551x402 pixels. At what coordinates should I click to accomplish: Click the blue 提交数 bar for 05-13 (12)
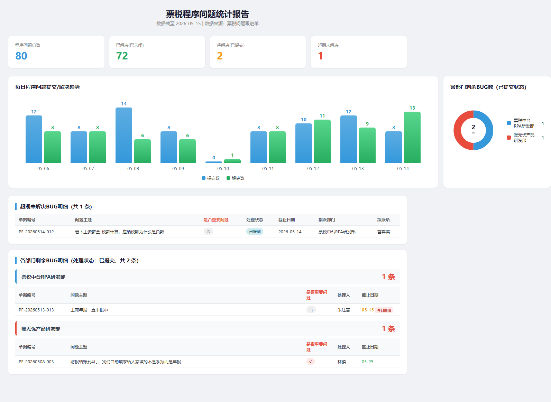(349, 139)
